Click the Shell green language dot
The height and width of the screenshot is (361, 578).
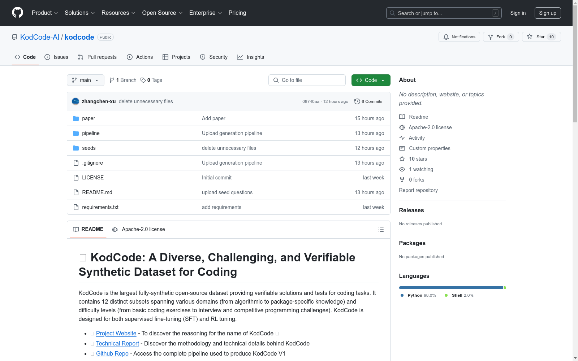pyautogui.click(x=446, y=295)
